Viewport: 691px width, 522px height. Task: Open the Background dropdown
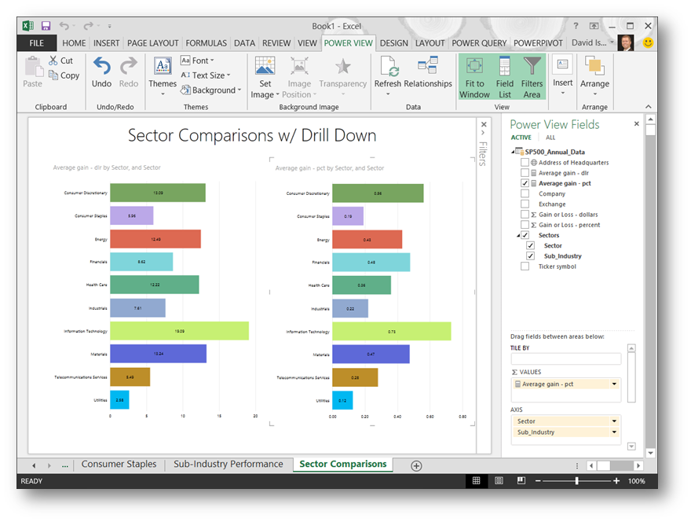click(210, 90)
